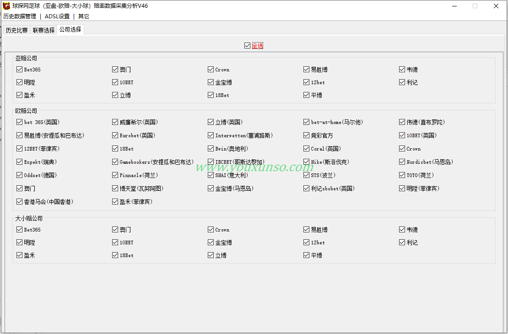Disable bet-at-home(马尔他) checkbox

pyautogui.click(x=307, y=122)
